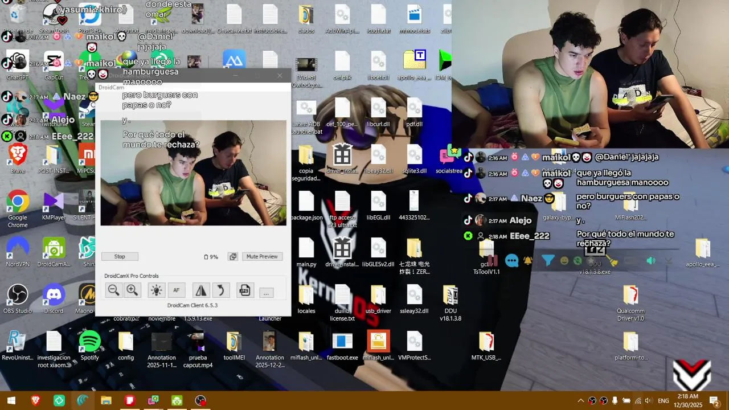Click the bell notification icon in overlay

(x=528, y=261)
